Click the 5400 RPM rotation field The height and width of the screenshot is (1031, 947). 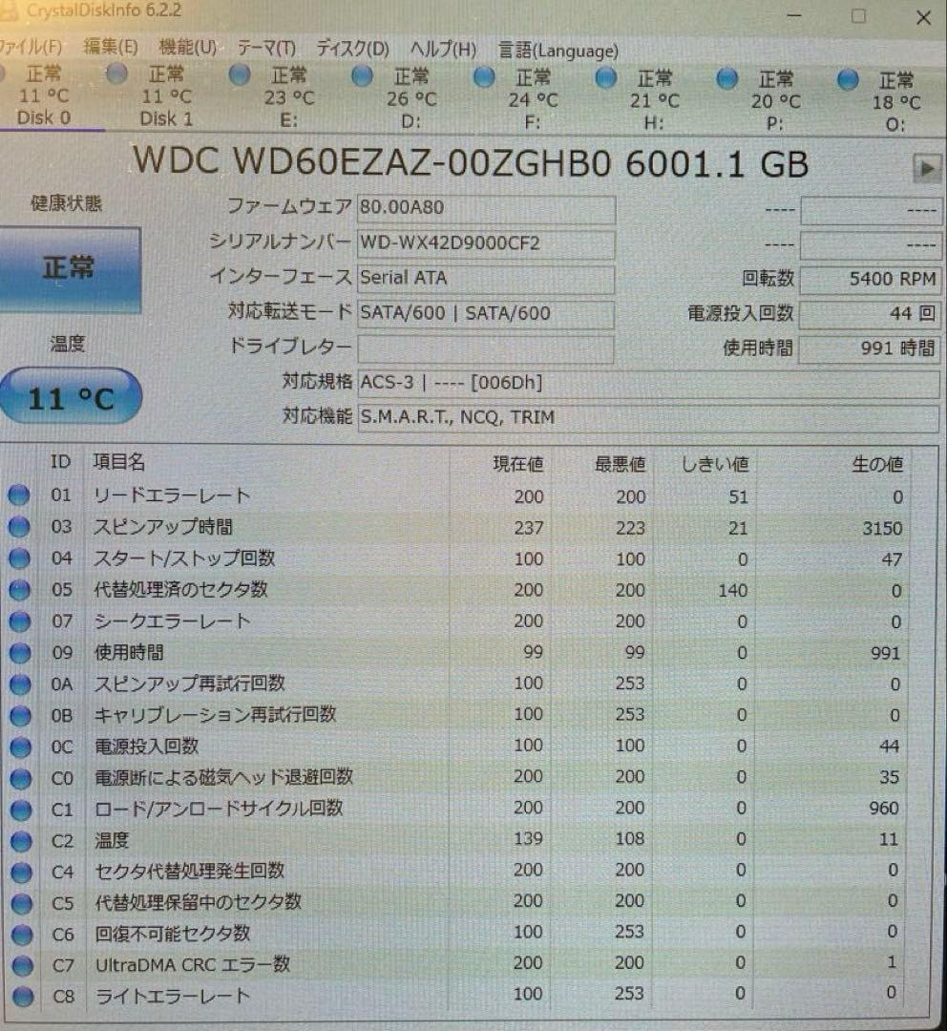pyautogui.click(x=870, y=280)
